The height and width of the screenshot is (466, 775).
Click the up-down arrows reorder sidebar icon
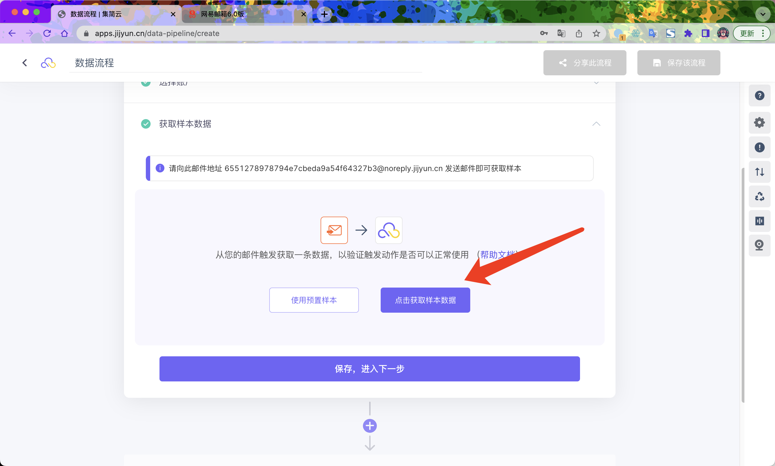(759, 172)
